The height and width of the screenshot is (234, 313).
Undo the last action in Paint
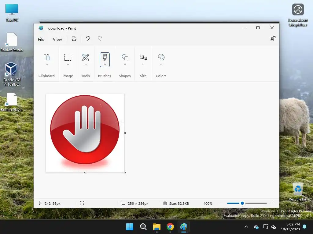(88, 39)
